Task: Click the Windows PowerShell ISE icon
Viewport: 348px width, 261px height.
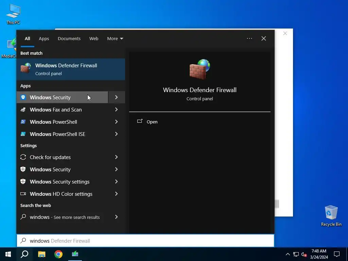Action: point(23,134)
